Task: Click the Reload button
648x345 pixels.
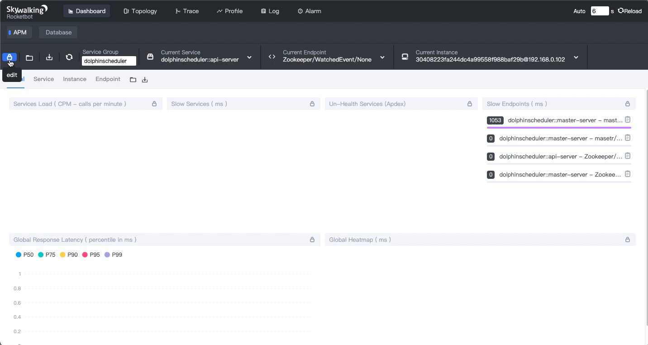Action: click(630, 11)
